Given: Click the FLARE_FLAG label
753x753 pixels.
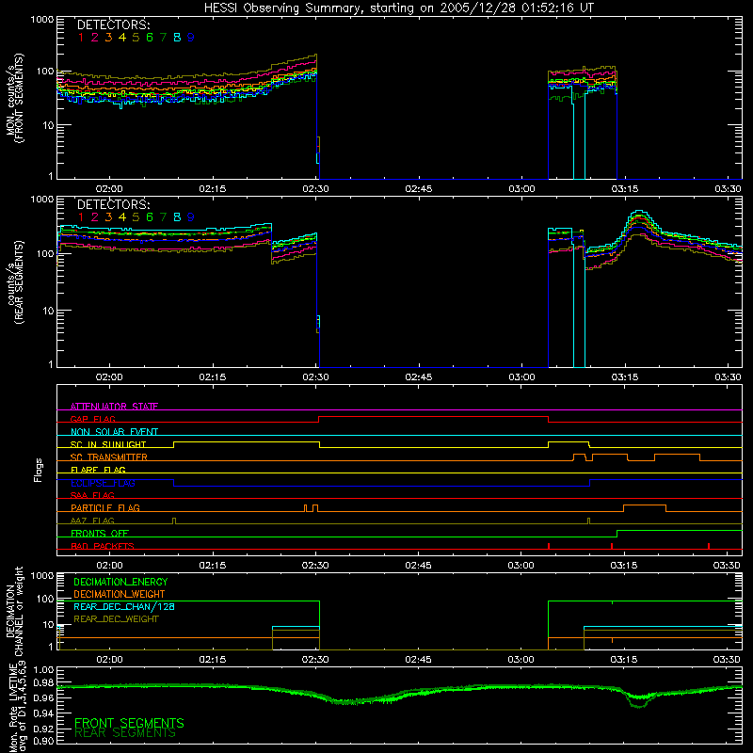Looking at the screenshot, I should pyautogui.click(x=98, y=470).
